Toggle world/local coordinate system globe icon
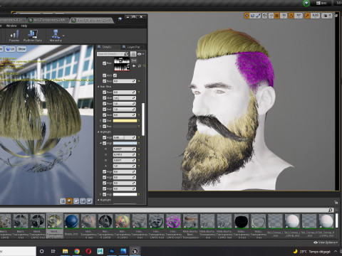This screenshot has height=256, width=342. point(264,16)
